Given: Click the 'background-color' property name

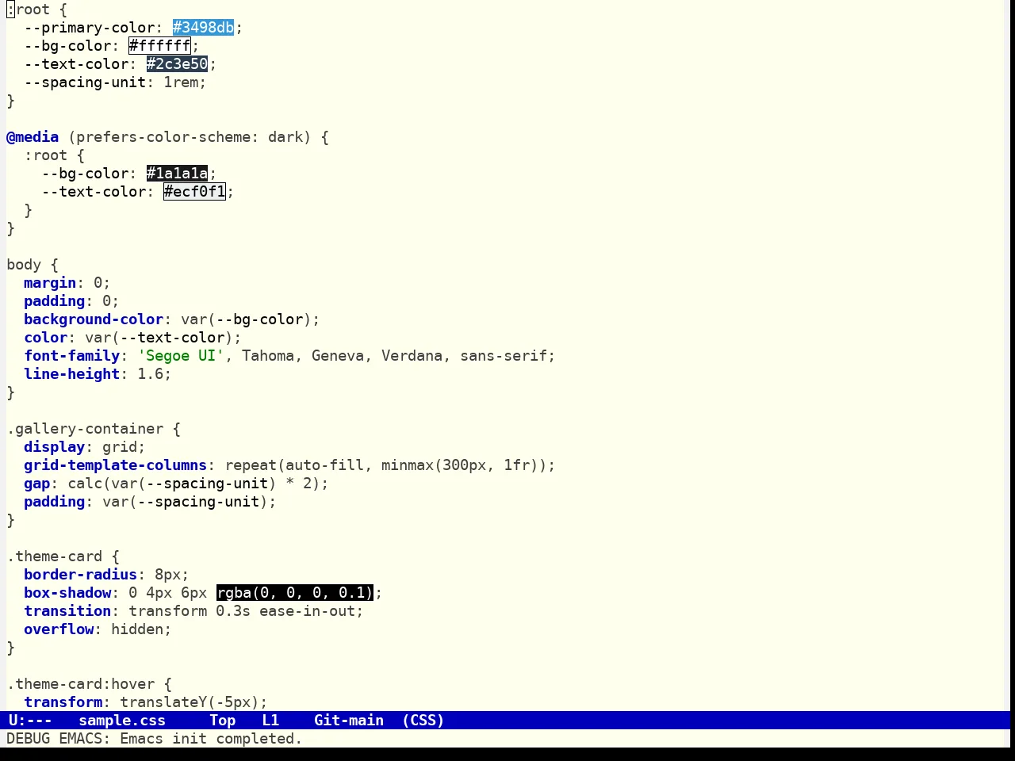Looking at the screenshot, I should click(94, 319).
